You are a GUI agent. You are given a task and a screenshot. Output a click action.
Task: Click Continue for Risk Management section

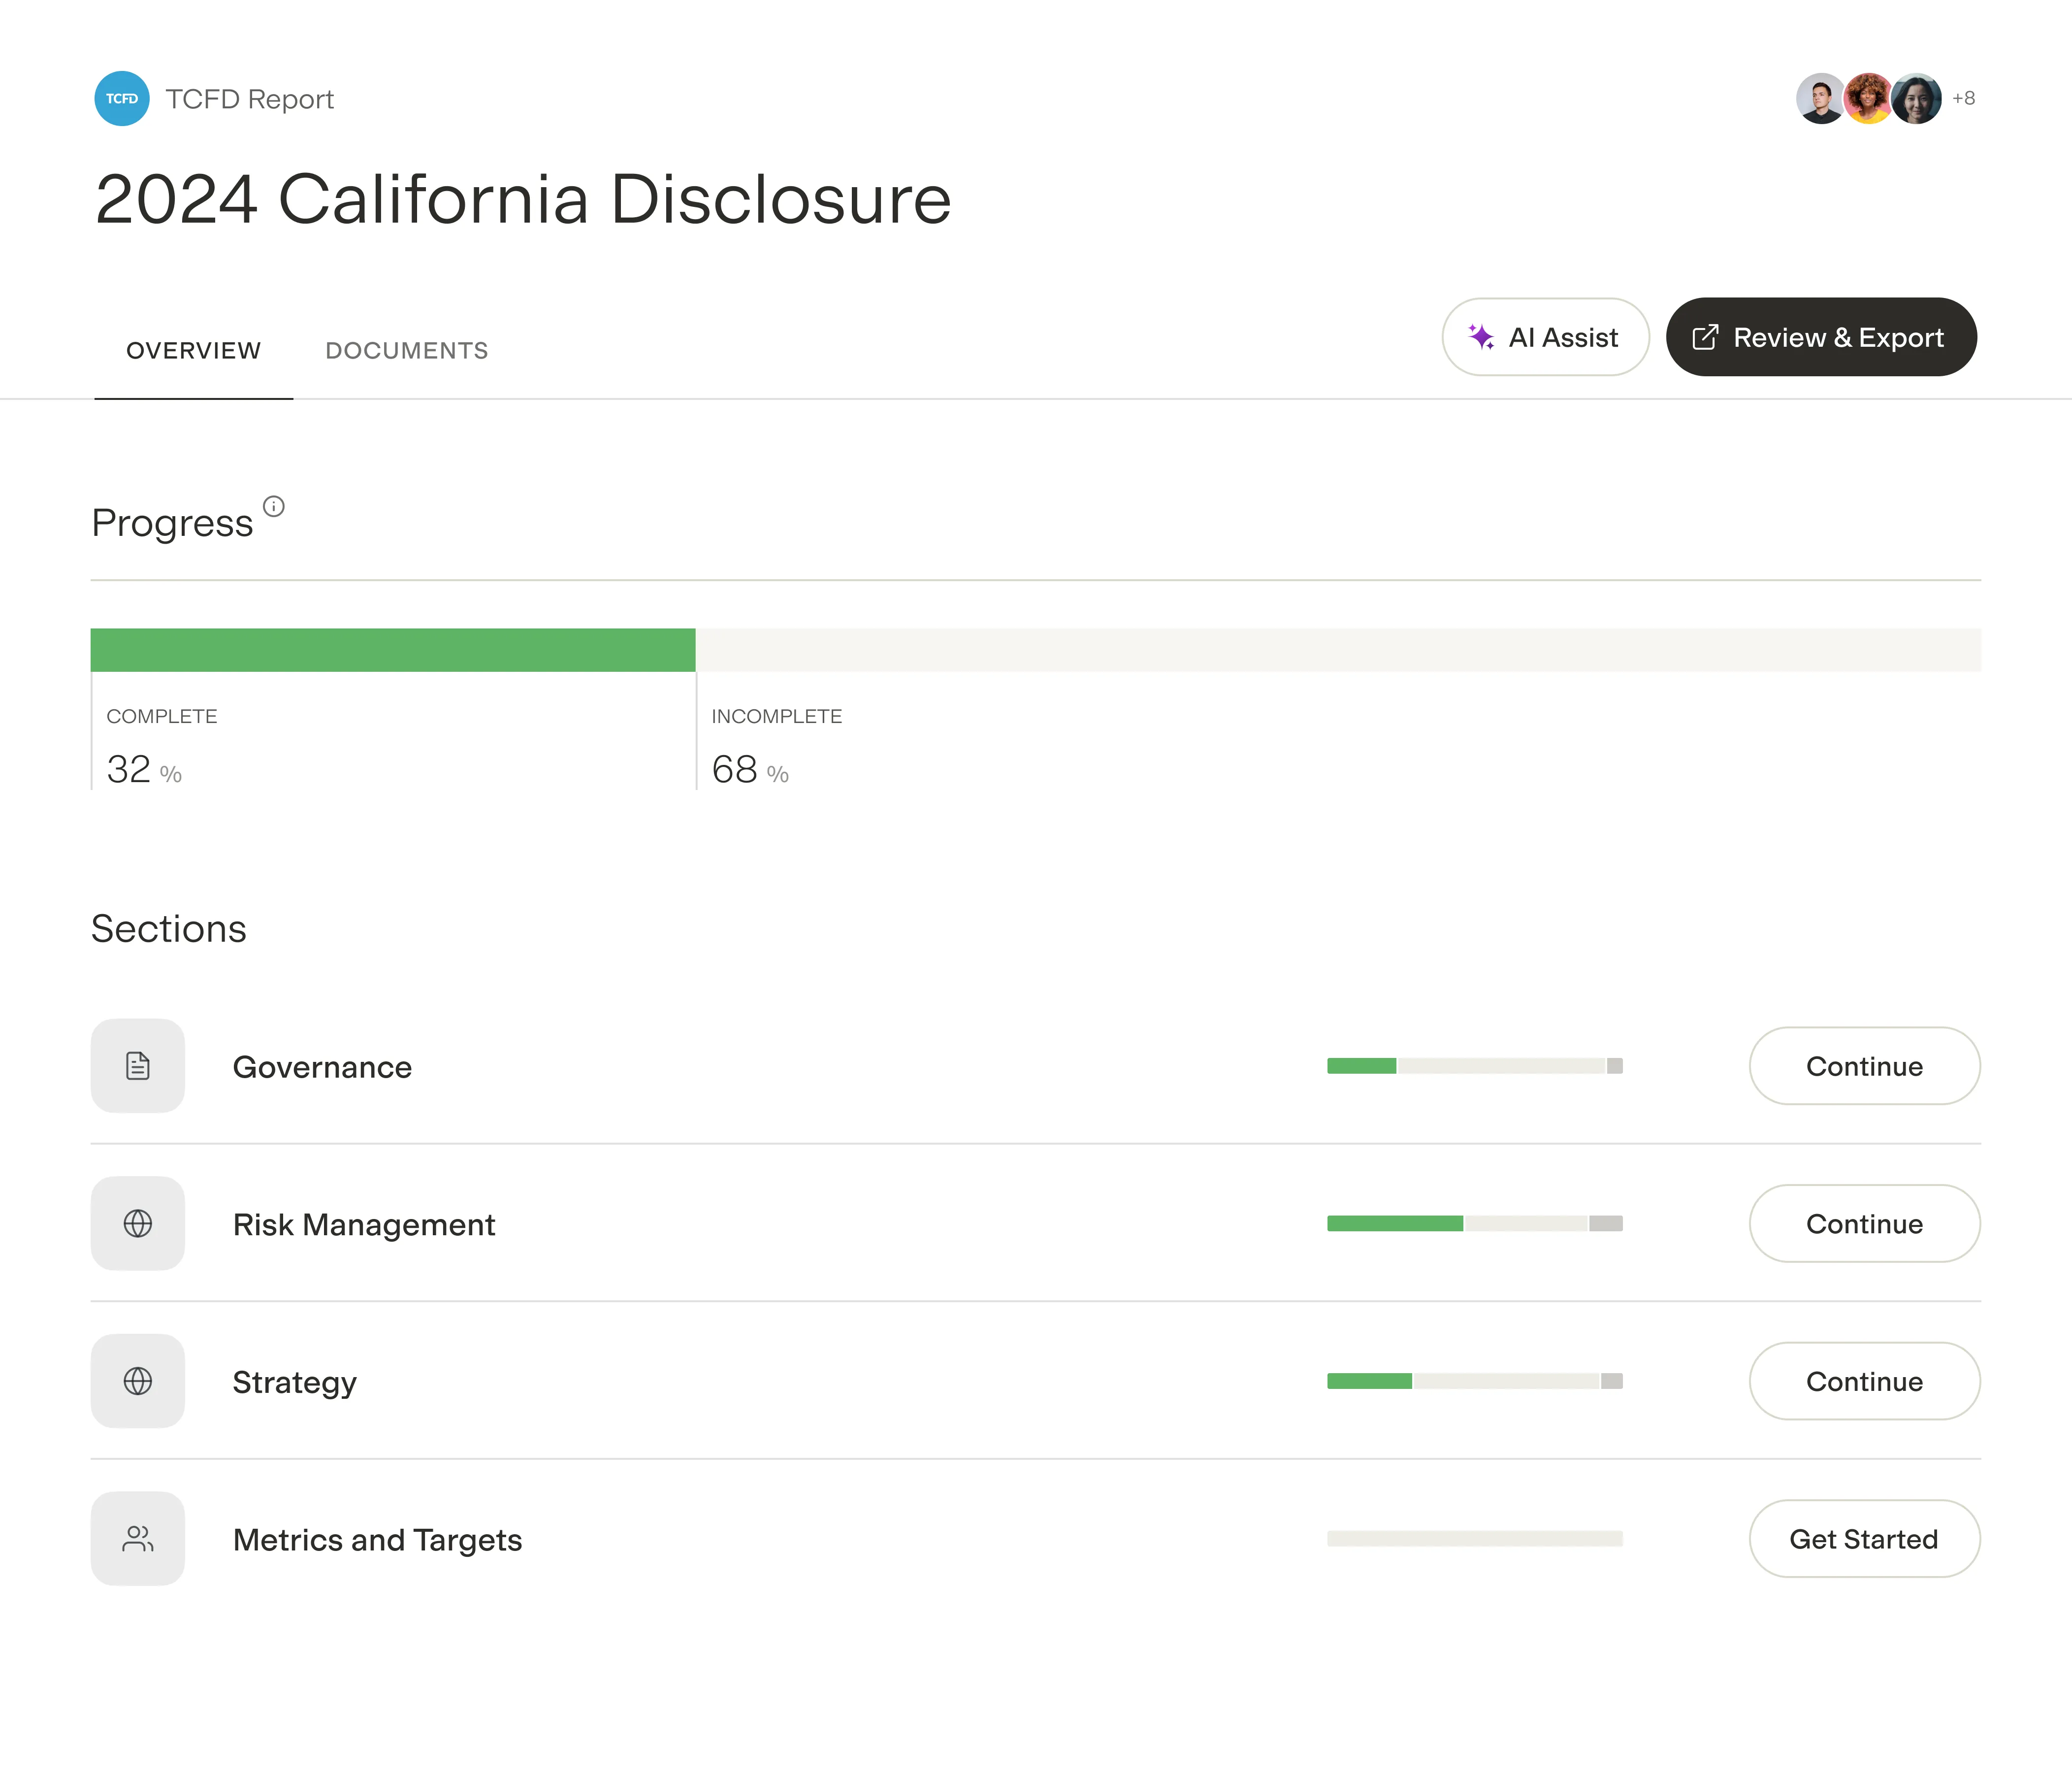point(1864,1223)
